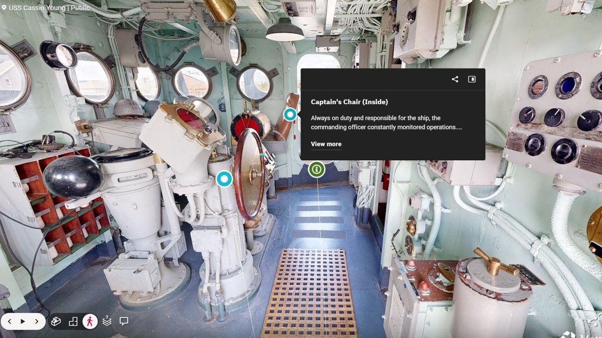Click "View more" in the tag popup
Image resolution: width=602 pixels, height=338 pixels.
[326, 144]
